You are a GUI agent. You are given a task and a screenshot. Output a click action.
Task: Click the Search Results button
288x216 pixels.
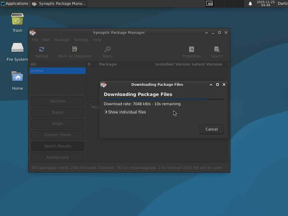click(57, 146)
